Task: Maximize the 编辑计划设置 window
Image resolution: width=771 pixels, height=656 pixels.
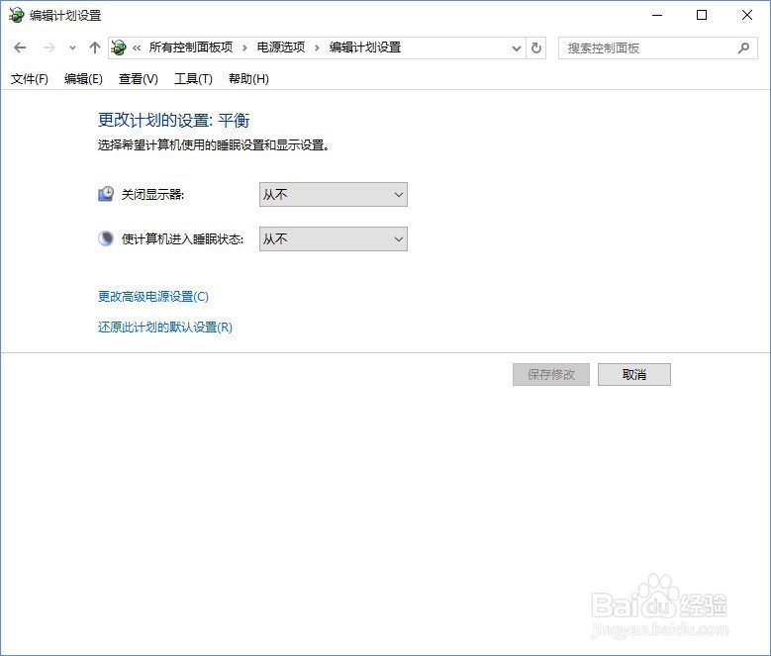Action: 702,15
